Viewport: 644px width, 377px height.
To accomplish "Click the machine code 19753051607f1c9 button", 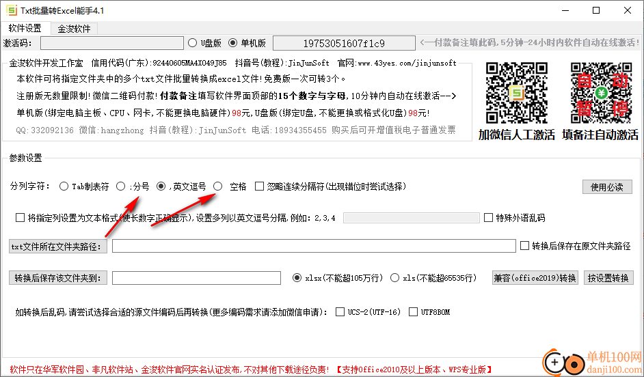I will 344,43.
